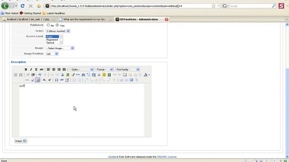Open the GNU/GPL License link
This screenshot has height=162, width=289.
tap(167, 157)
